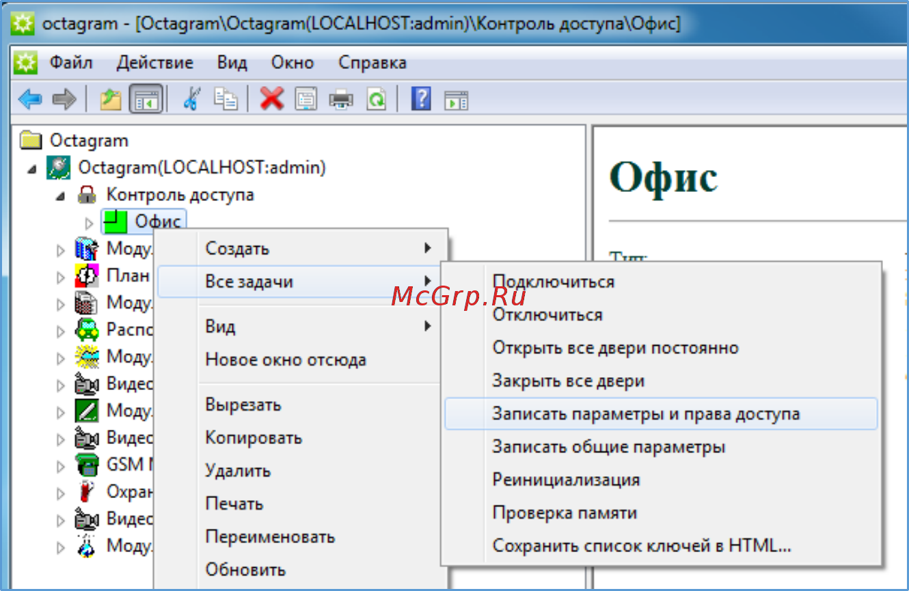
Task: Select the yellow Octagram root folder icon
Action: [31, 141]
